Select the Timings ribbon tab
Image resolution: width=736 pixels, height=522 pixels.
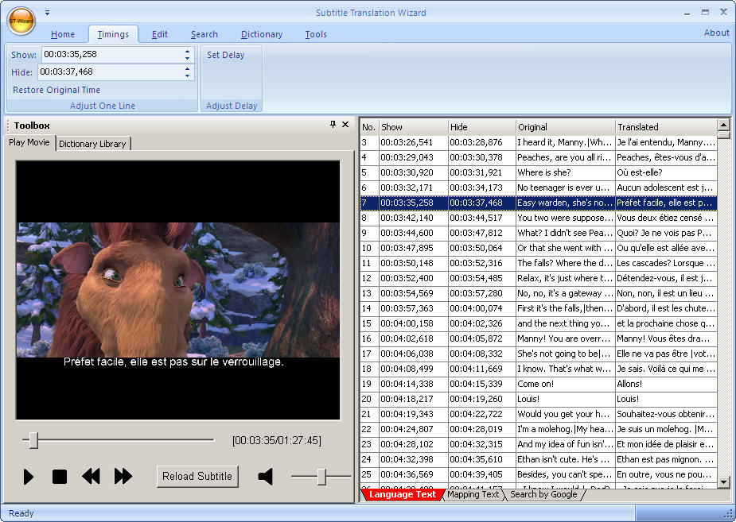point(113,34)
